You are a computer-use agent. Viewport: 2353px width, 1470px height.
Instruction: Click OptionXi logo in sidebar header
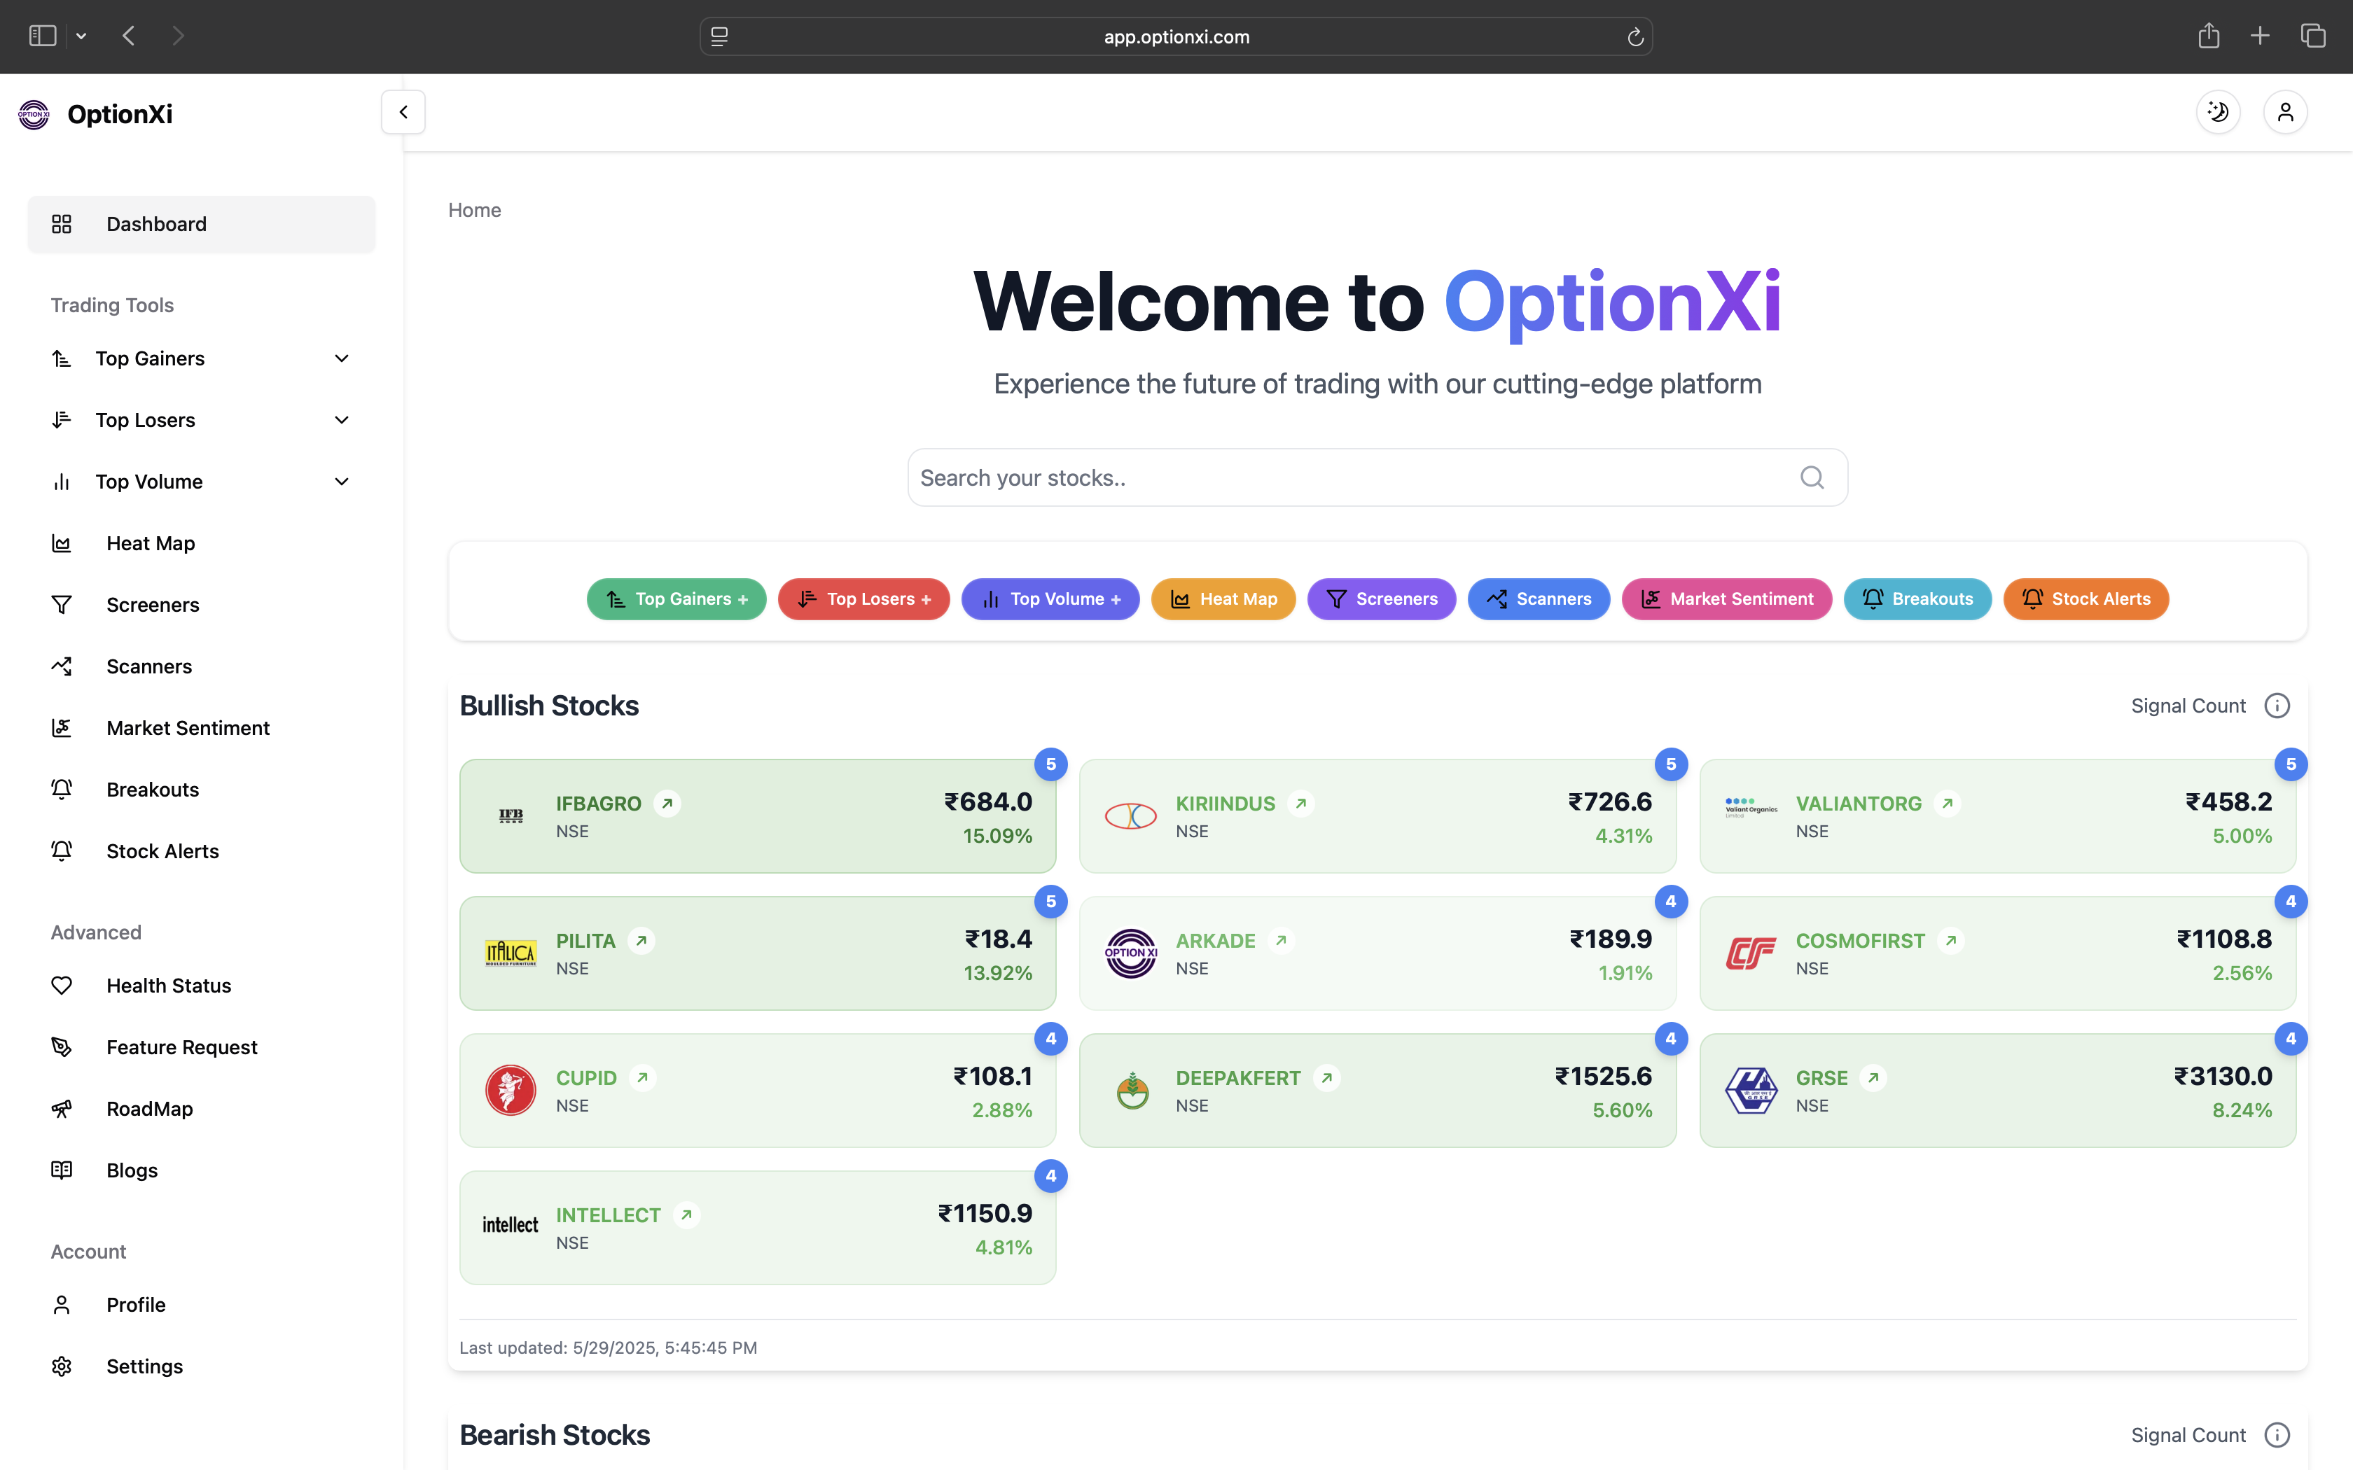click(34, 113)
